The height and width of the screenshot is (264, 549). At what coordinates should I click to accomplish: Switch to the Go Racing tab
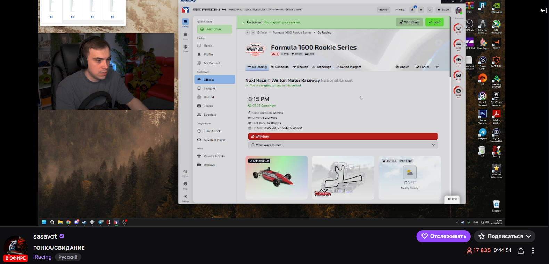[257, 67]
